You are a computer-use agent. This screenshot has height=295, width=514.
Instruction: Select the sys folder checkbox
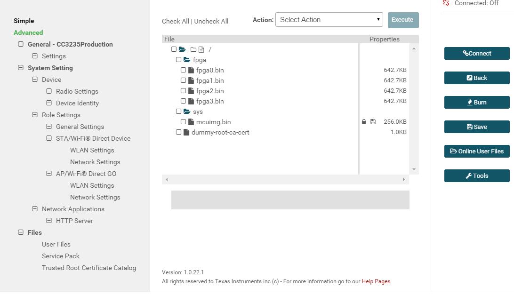pos(179,112)
